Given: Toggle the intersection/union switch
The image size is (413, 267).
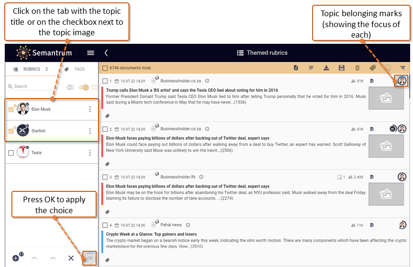Looking at the screenshot, I should click(x=84, y=87).
